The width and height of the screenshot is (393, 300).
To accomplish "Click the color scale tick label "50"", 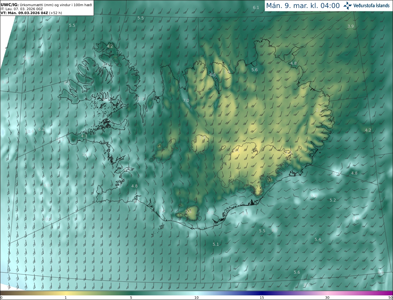I will [391, 298].
